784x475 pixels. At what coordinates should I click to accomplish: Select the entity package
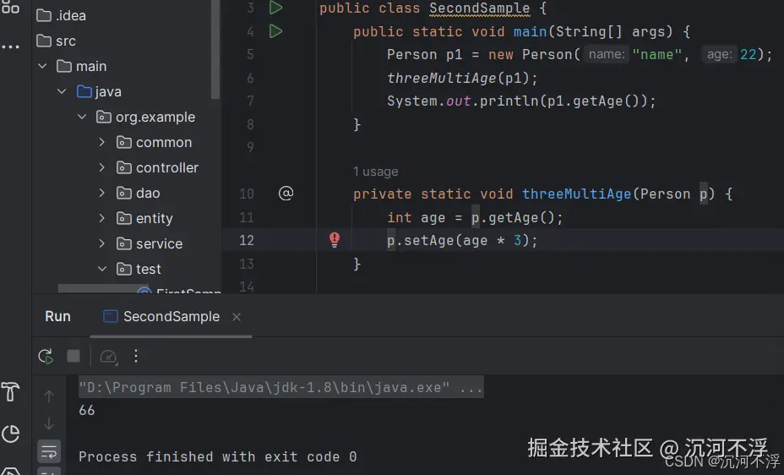click(x=144, y=219)
